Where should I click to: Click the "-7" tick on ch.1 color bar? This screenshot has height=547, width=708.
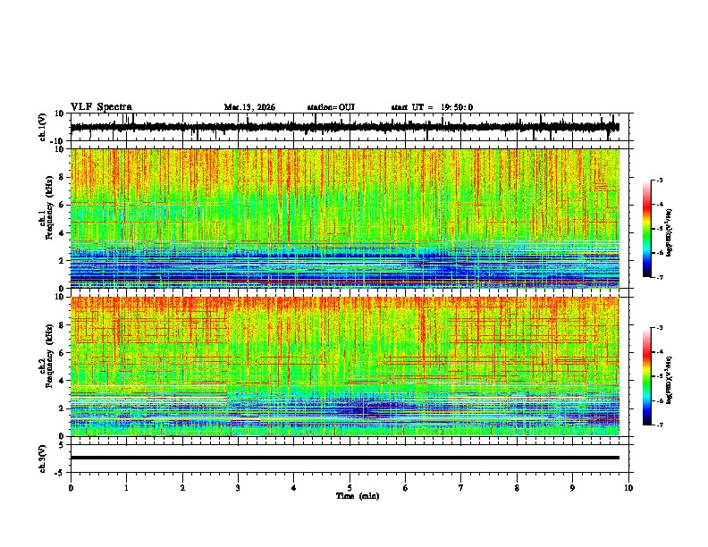tap(659, 277)
